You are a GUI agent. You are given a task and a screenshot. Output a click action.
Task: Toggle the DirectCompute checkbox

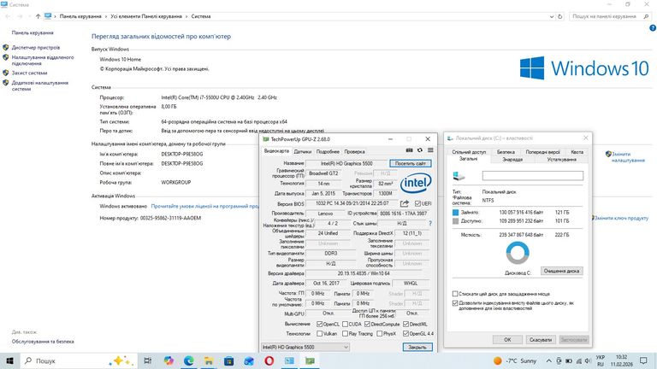(368, 325)
